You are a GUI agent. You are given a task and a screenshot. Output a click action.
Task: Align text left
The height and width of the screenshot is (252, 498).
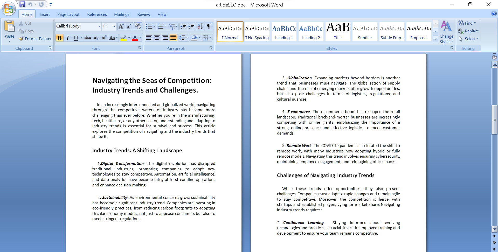[x=149, y=38]
